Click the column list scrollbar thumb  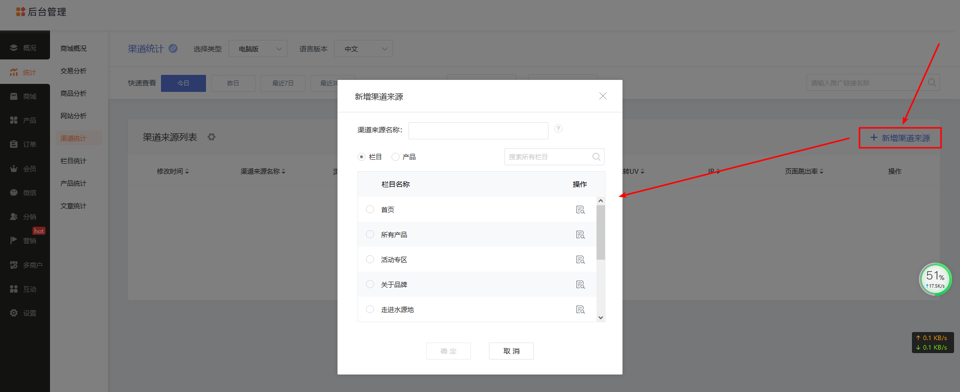(x=600, y=232)
